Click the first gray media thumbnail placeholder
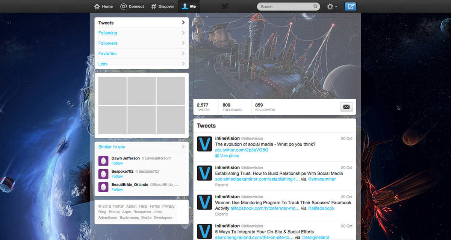 (x=112, y=91)
